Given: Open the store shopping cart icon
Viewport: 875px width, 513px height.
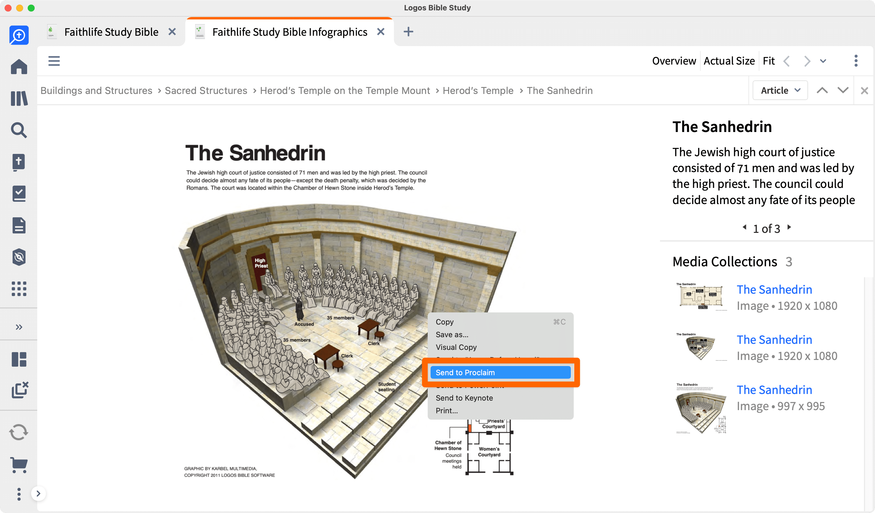Looking at the screenshot, I should (19, 465).
